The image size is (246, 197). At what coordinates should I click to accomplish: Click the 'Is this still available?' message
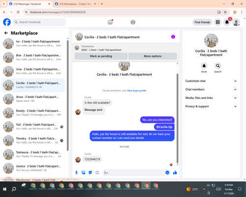point(97,103)
